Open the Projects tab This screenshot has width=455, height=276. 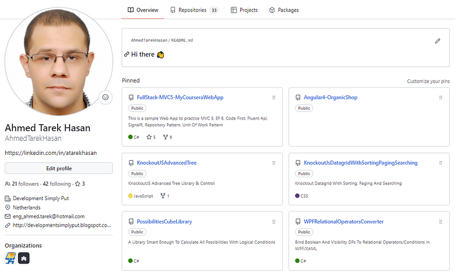tap(244, 10)
